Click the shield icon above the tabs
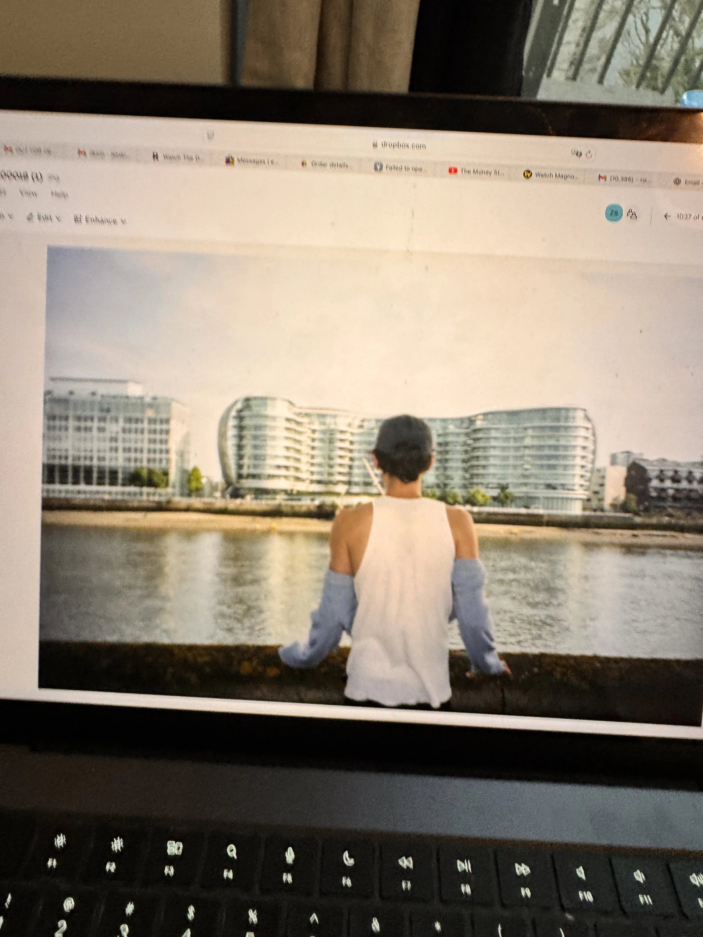The width and height of the screenshot is (703, 937). click(210, 136)
